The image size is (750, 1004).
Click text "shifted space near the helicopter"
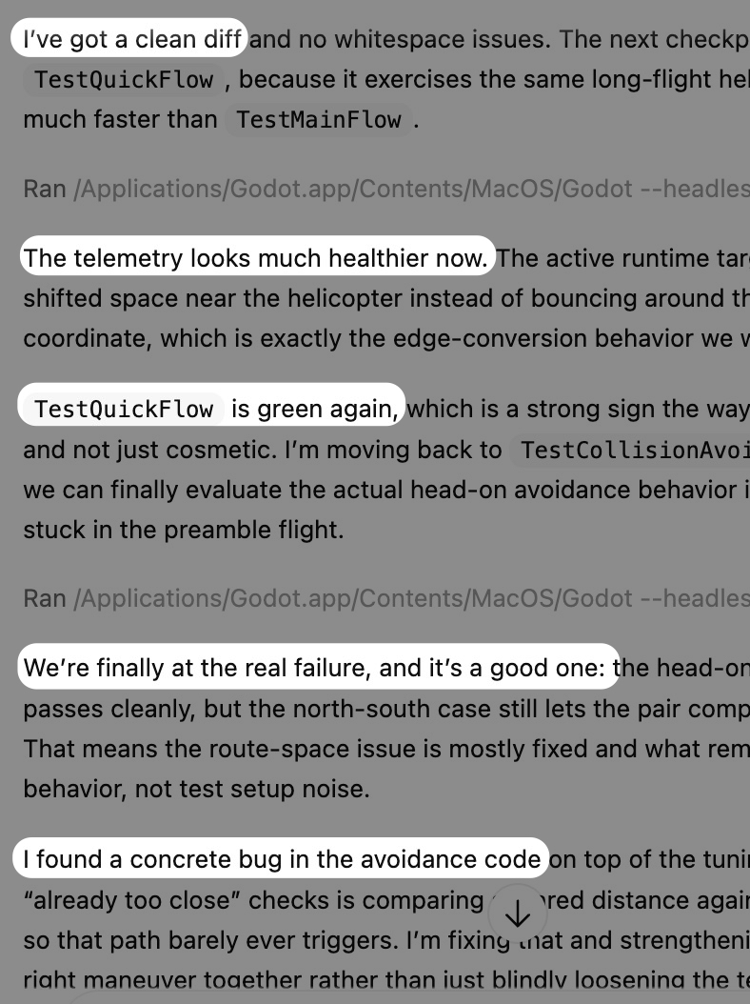point(176,298)
